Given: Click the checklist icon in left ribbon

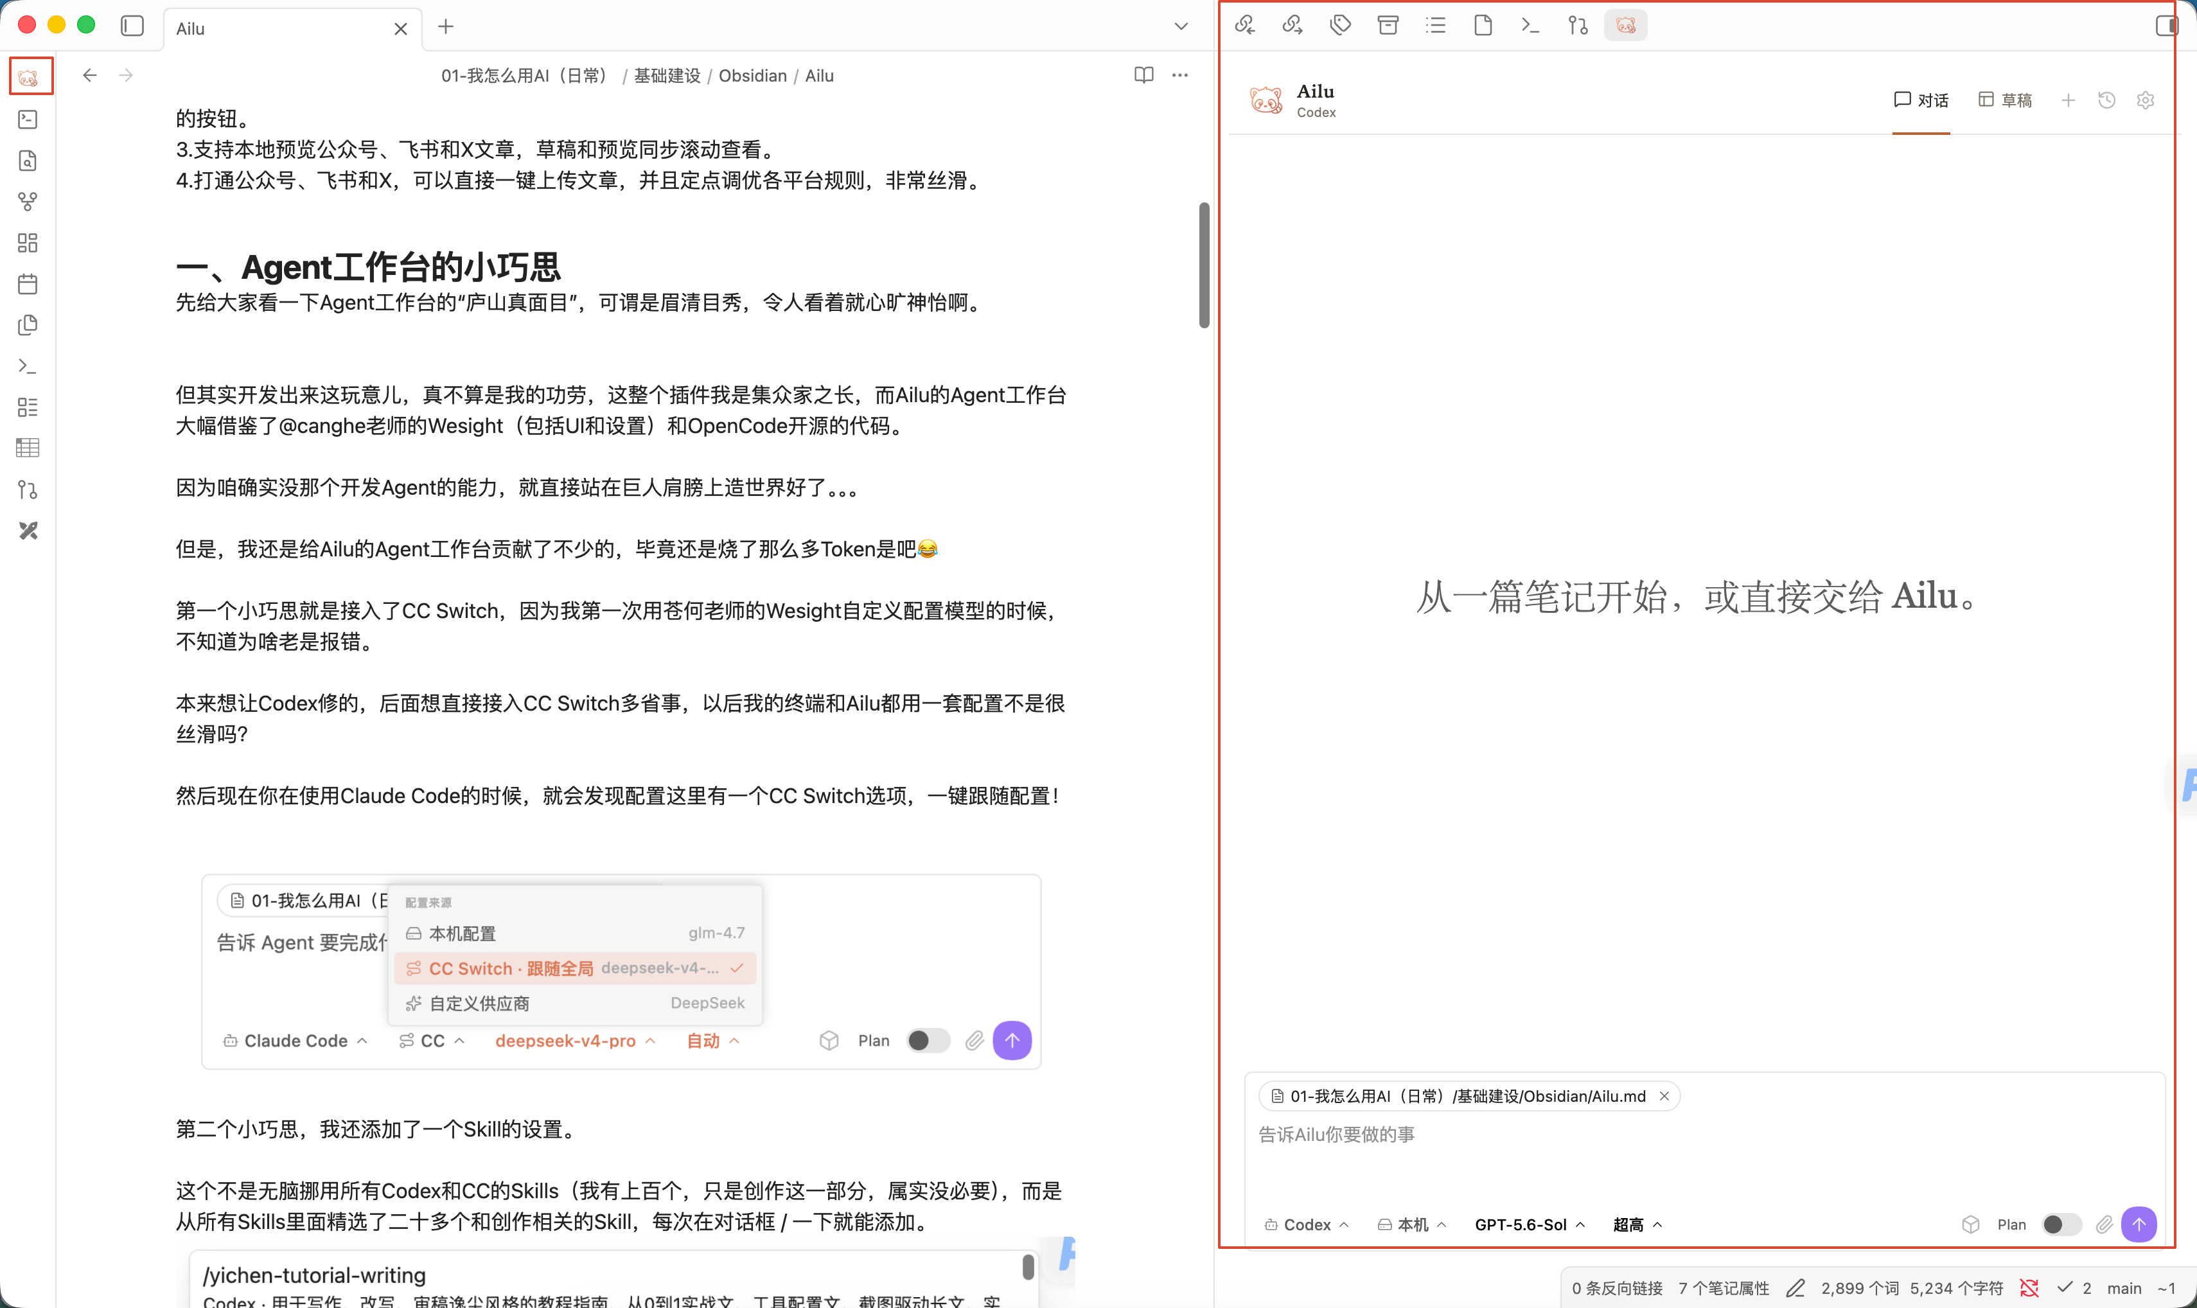Looking at the screenshot, I should (28, 407).
